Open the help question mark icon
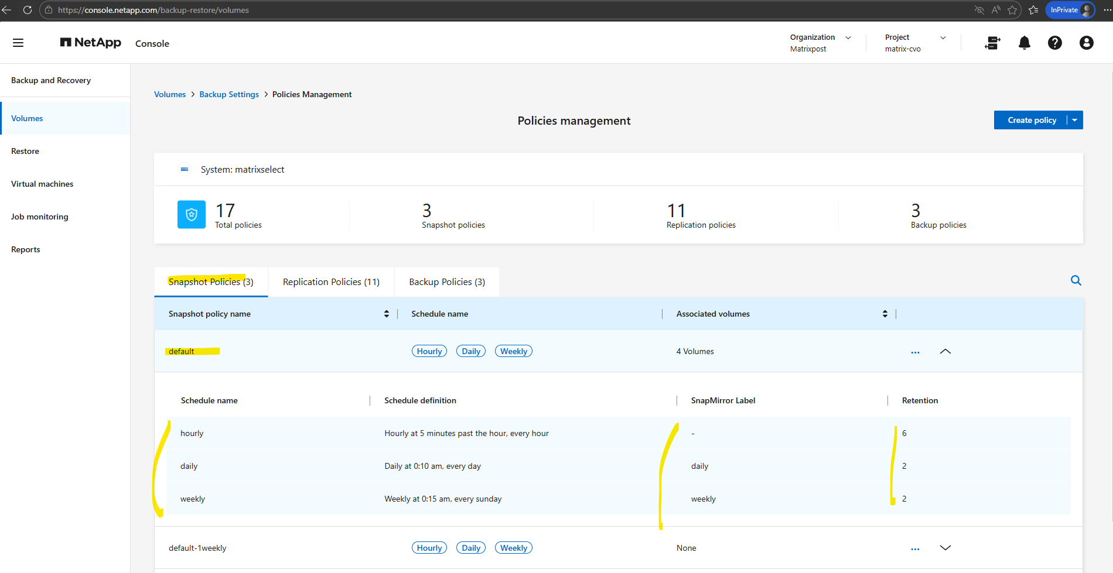This screenshot has width=1113, height=573. pos(1054,43)
